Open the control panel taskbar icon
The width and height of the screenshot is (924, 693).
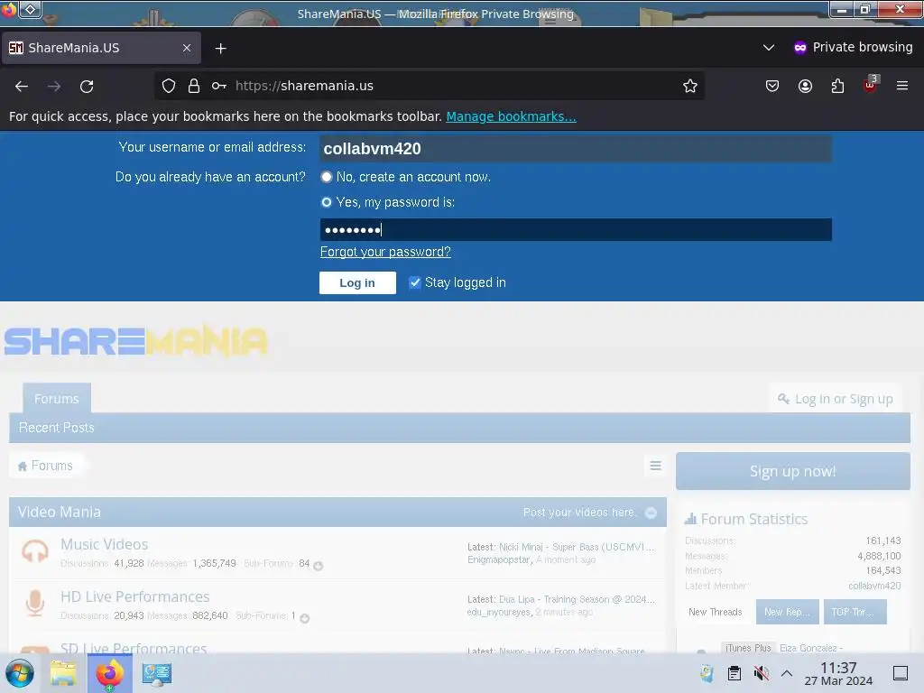click(157, 673)
